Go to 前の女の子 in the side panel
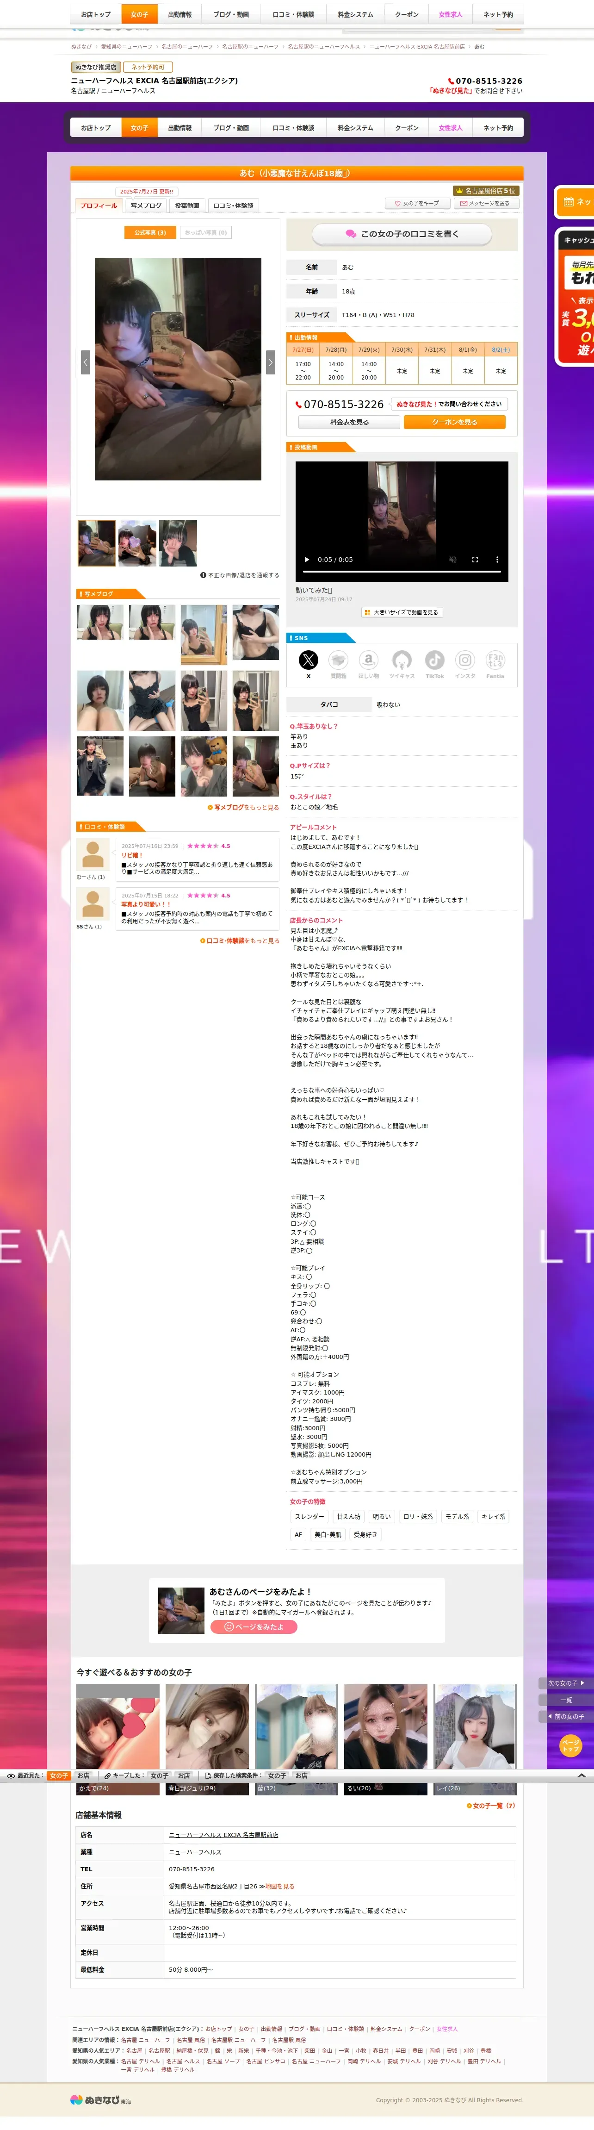 pyautogui.click(x=567, y=1717)
